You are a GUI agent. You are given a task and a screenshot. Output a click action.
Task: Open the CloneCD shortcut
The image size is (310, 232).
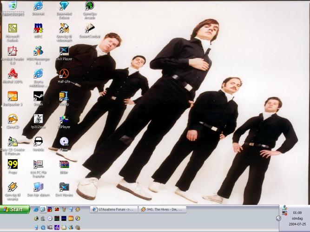(13, 119)
